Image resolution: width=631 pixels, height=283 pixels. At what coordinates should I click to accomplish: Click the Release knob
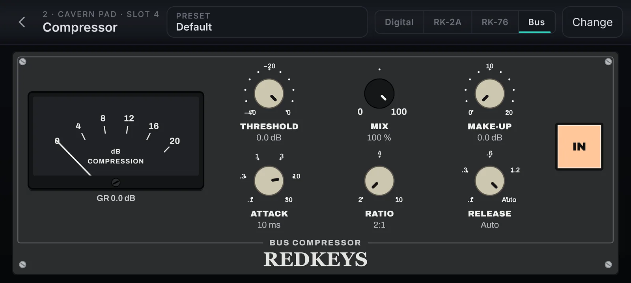[489, 181]
